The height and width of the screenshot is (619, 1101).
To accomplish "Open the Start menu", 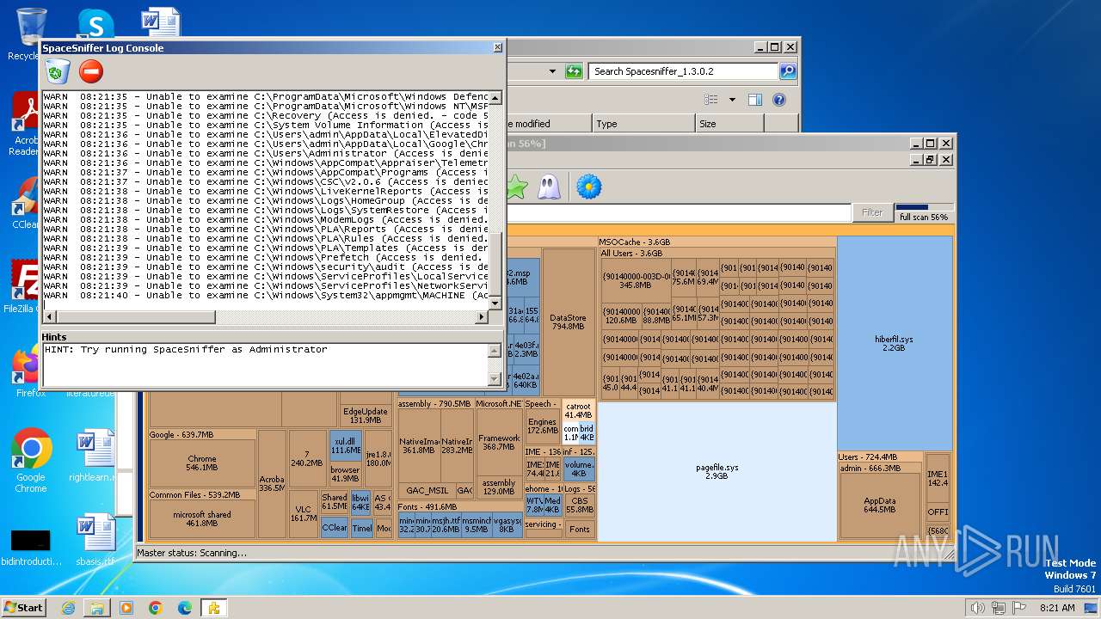I will click(23, 608).
